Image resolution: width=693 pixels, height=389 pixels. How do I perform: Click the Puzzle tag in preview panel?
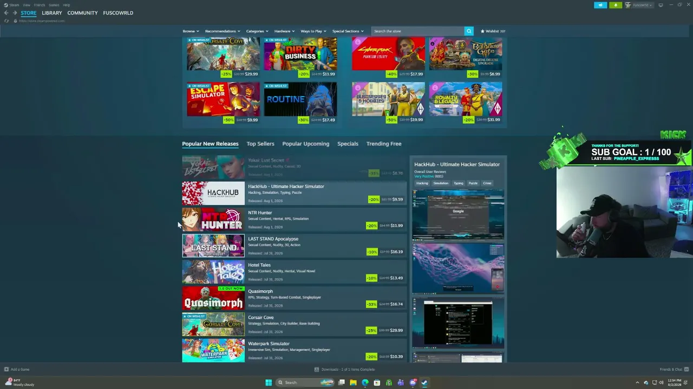pos(473,183)
